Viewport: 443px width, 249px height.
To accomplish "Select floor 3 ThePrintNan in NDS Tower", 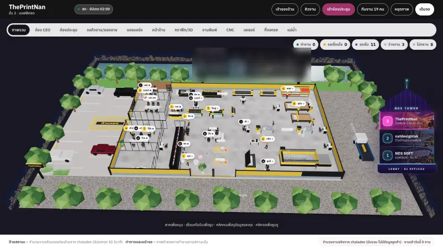I will [406, 121].
